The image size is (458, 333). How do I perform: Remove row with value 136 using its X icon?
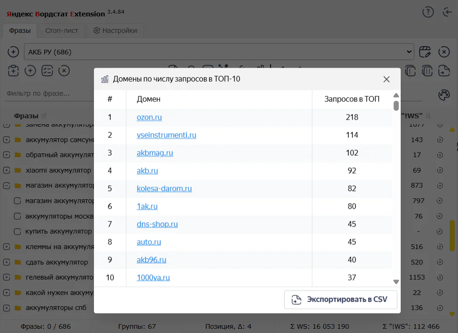[440, 308]
